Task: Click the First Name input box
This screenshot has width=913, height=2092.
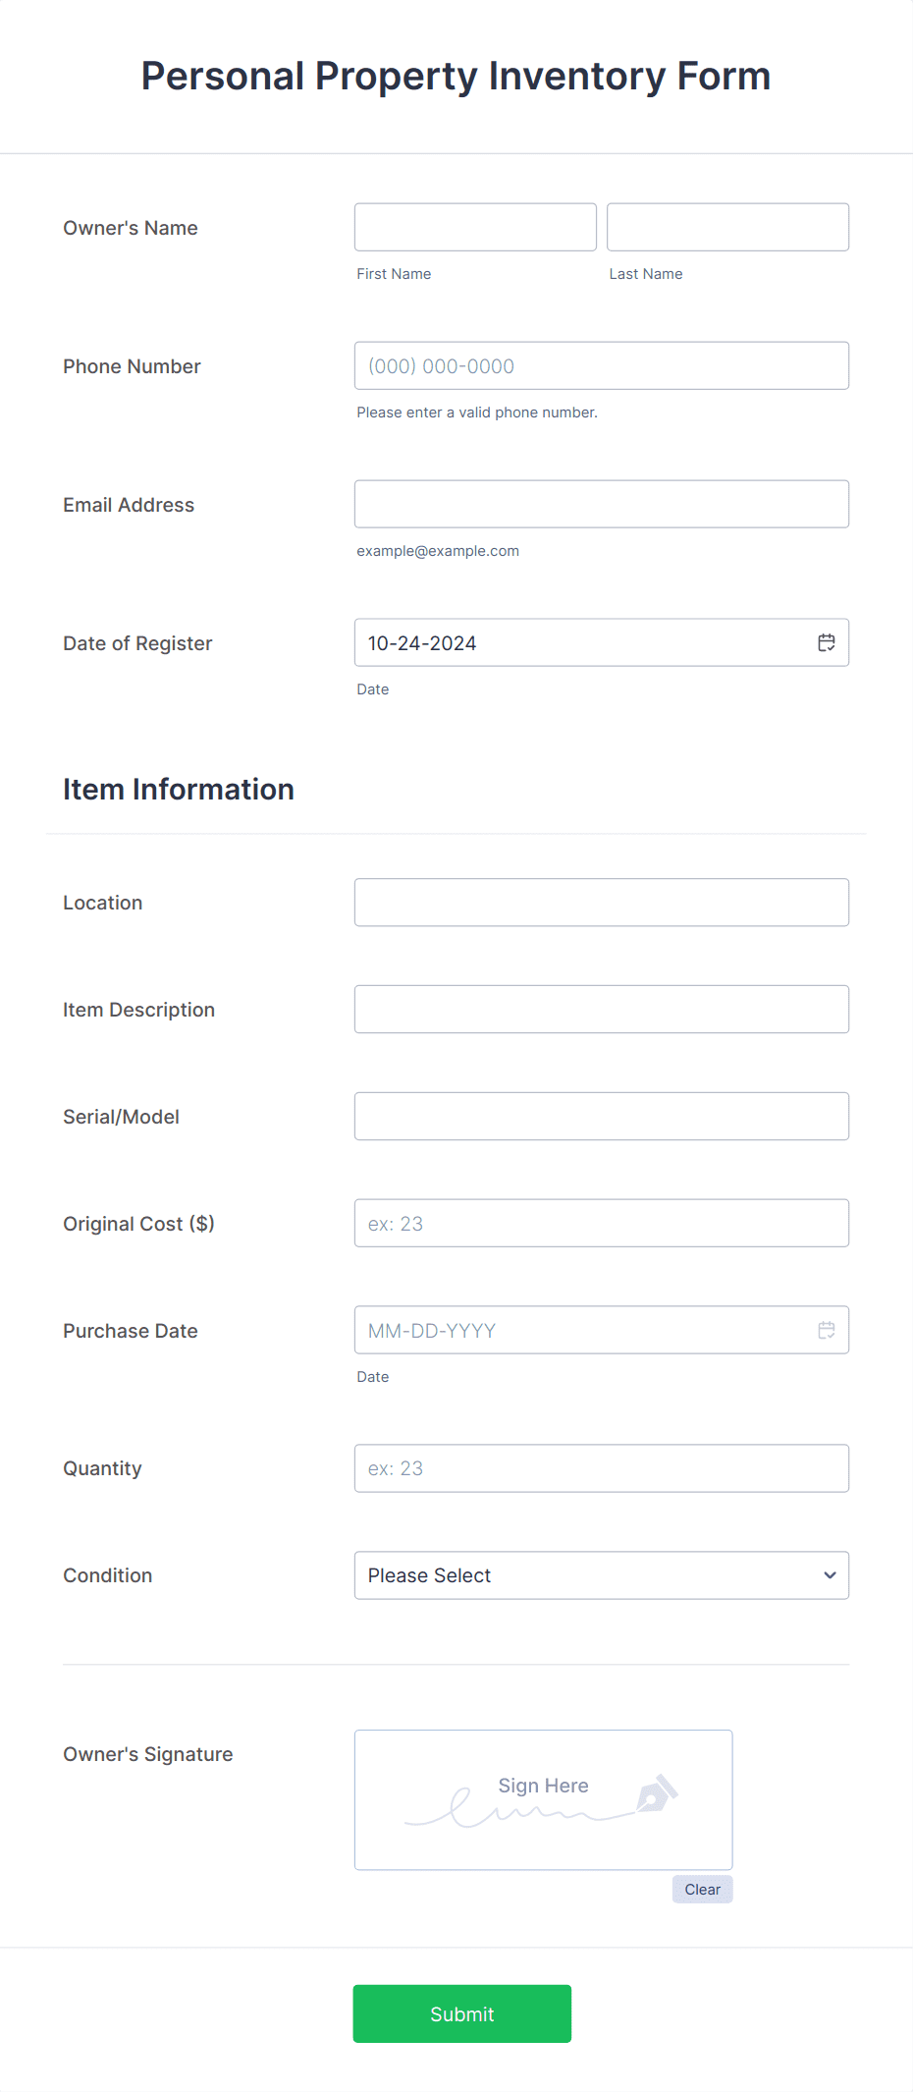Action: (474, 227)
